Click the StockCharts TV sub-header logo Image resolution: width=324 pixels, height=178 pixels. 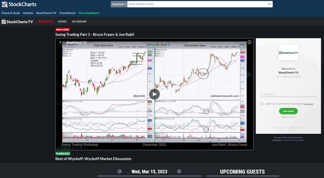pos(17,22)
